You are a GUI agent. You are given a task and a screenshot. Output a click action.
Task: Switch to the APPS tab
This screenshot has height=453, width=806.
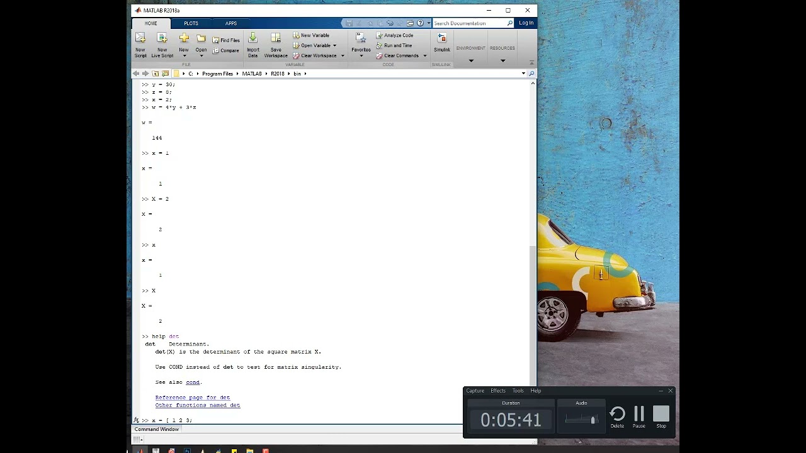(231, 23)
